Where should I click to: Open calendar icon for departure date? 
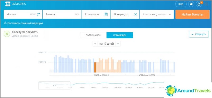106,14
